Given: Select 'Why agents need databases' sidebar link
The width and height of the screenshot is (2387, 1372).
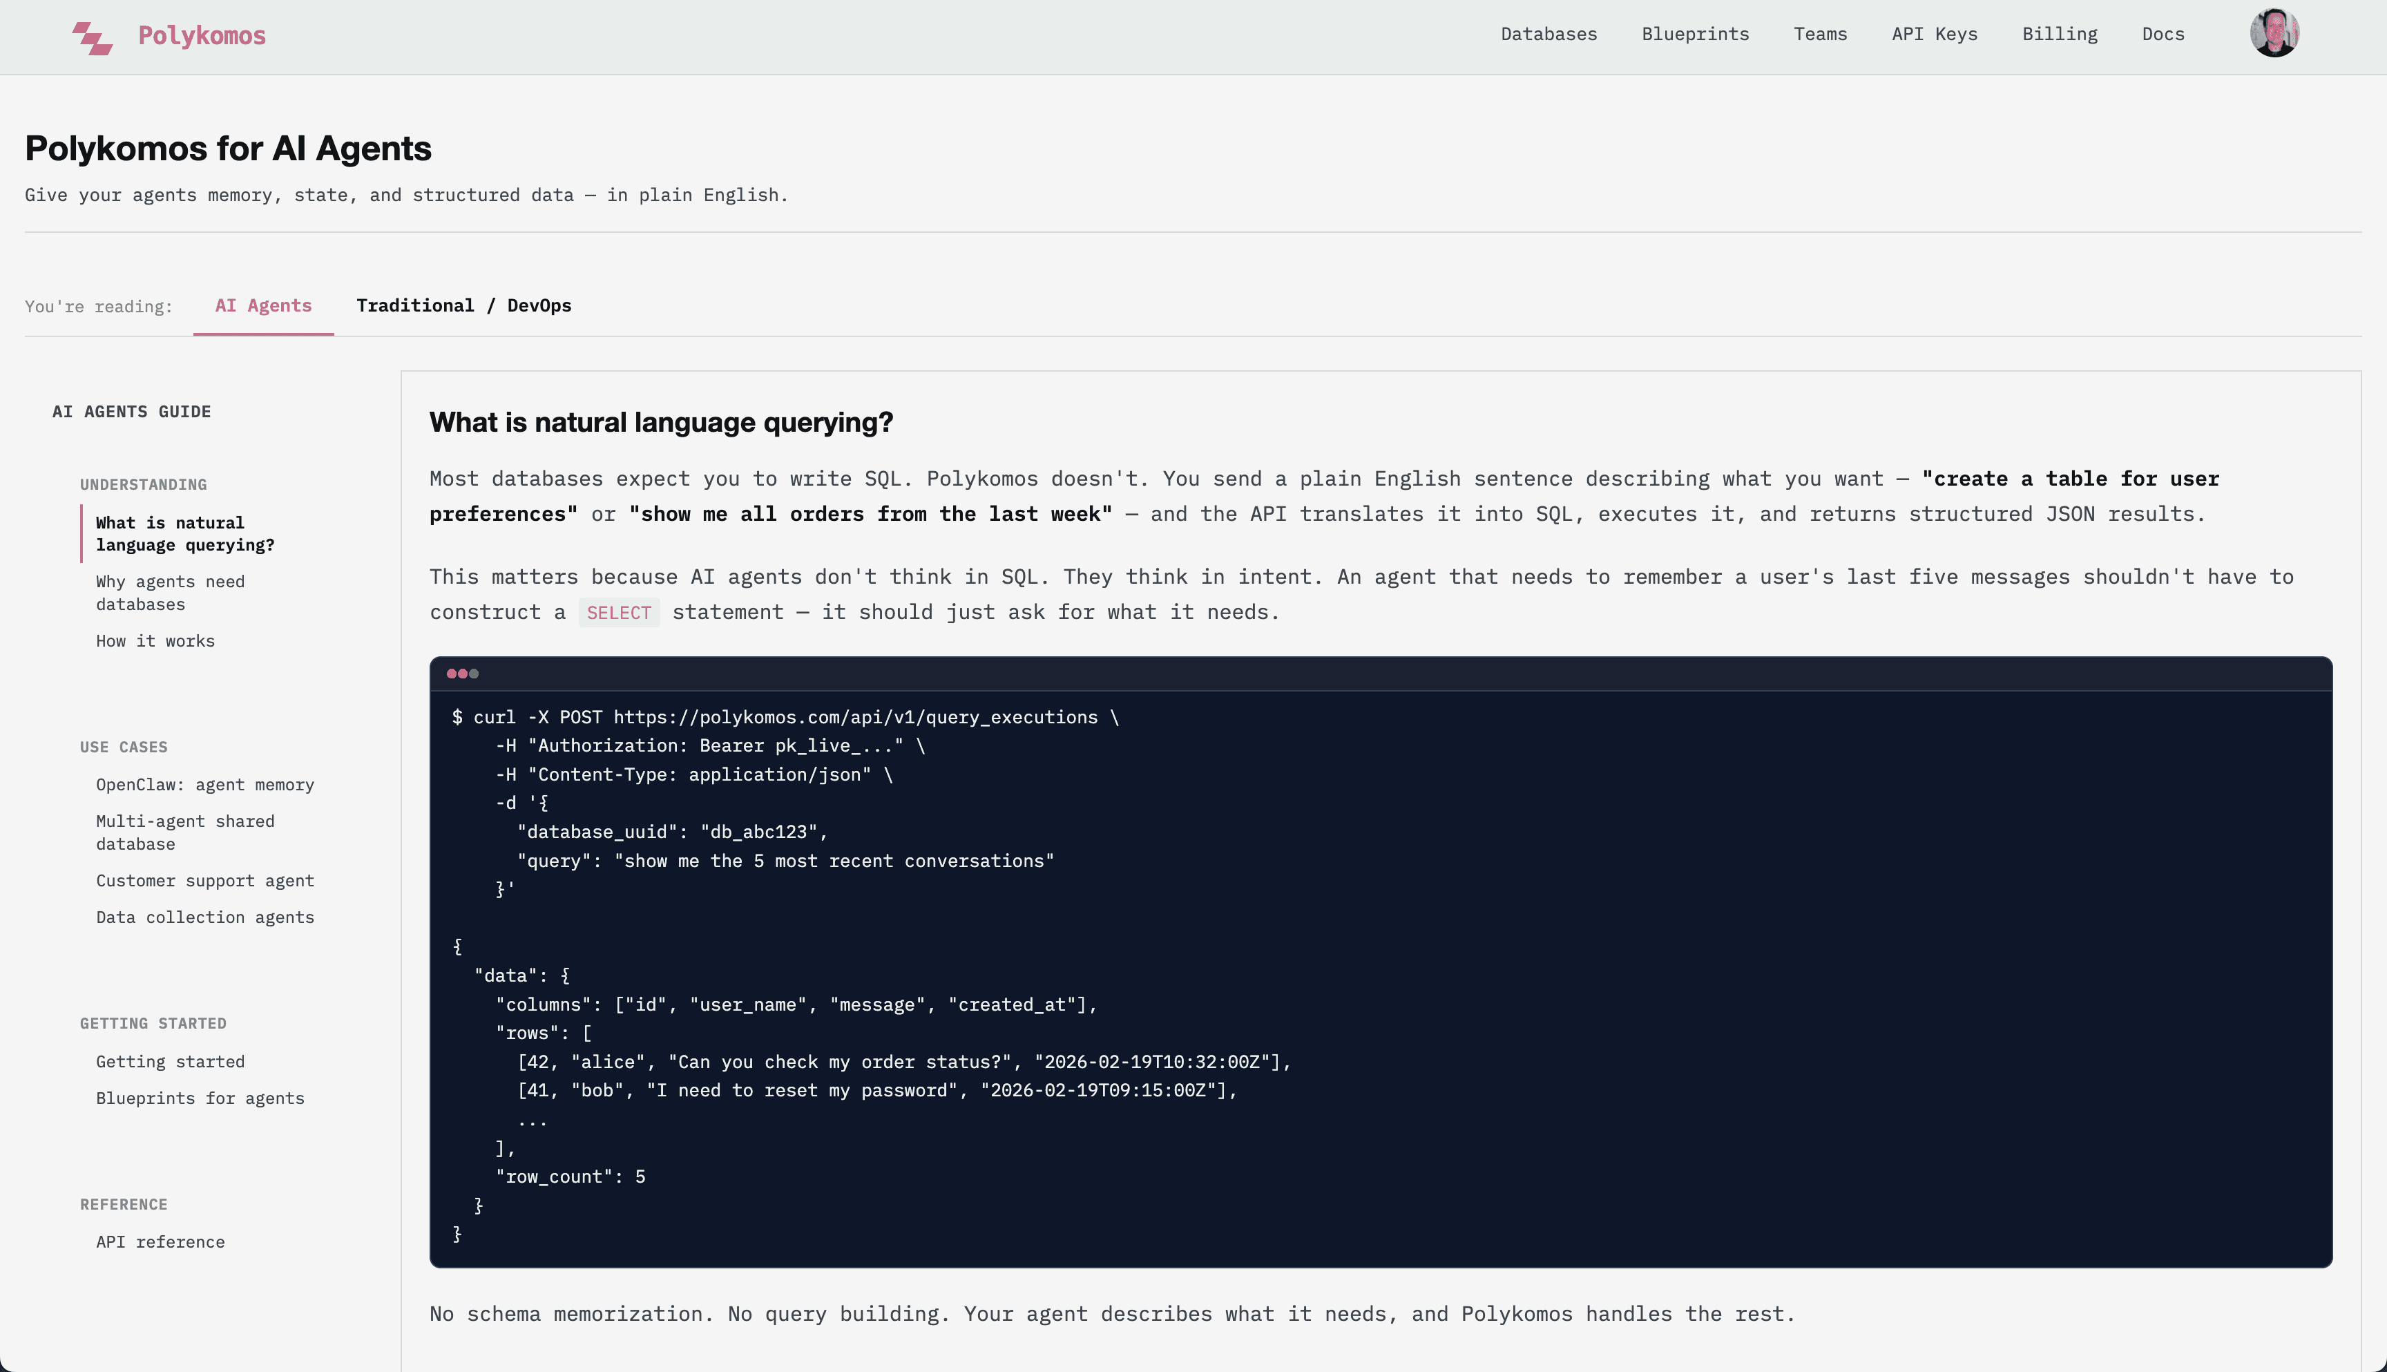Looking at the screenshot, I should tap(169, 593).
